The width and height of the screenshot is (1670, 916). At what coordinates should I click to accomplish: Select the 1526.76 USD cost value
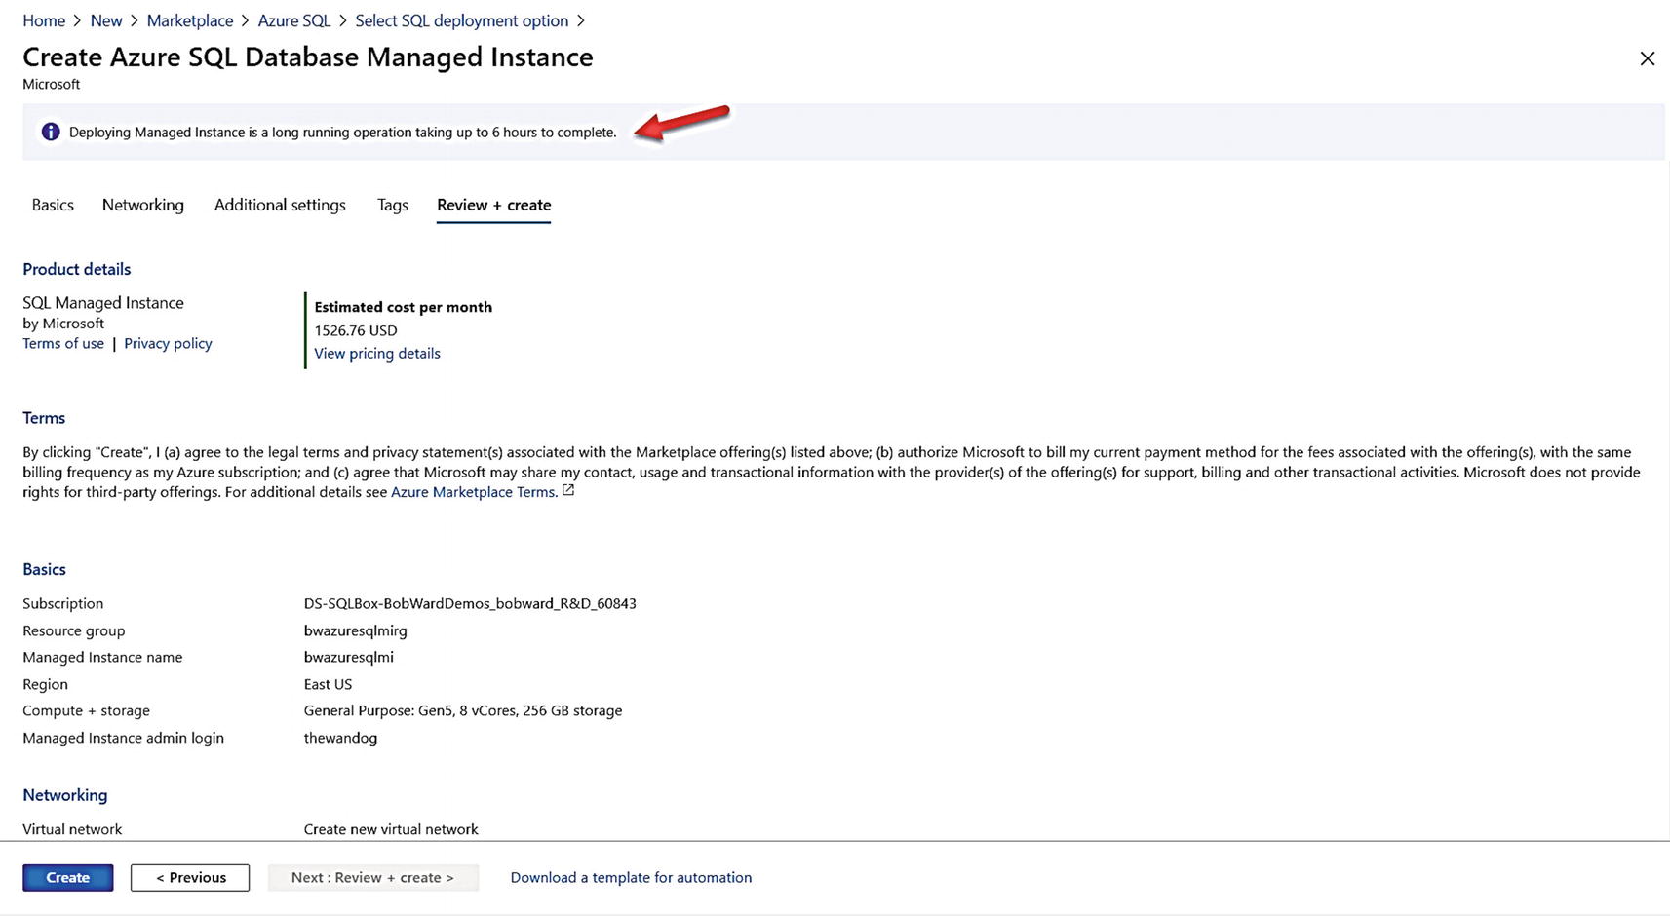(356, 330)
